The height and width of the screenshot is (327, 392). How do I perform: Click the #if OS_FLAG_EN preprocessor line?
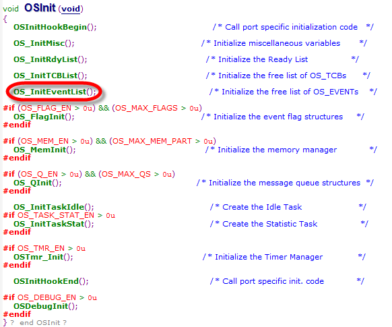point(102,108)
